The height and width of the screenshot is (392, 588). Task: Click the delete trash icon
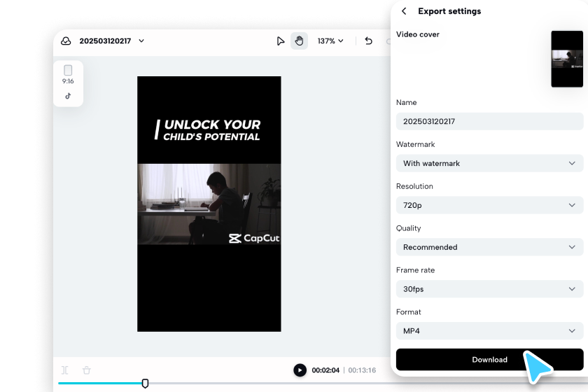pos(87,370)
